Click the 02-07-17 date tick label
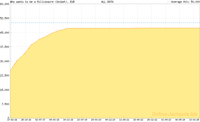This screenshot has width=200, height=122. pyautogui.click(x=40, y=120)
